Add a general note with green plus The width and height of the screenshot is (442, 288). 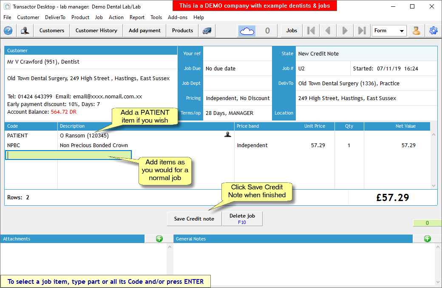coord(427,239)
